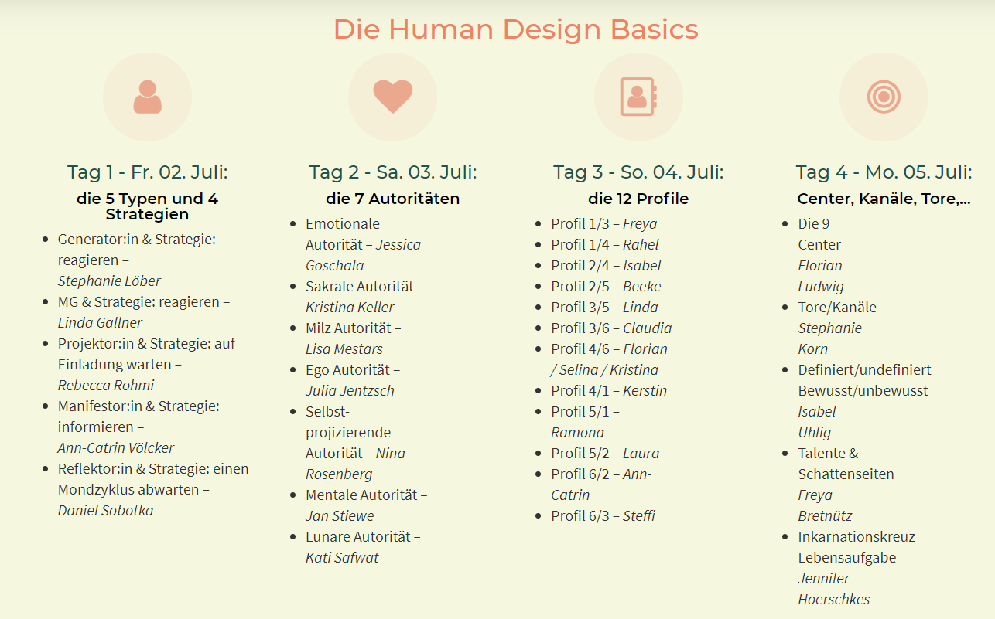Click the target icon above Tag 4

pyautogui.click(x=884, y=97)
